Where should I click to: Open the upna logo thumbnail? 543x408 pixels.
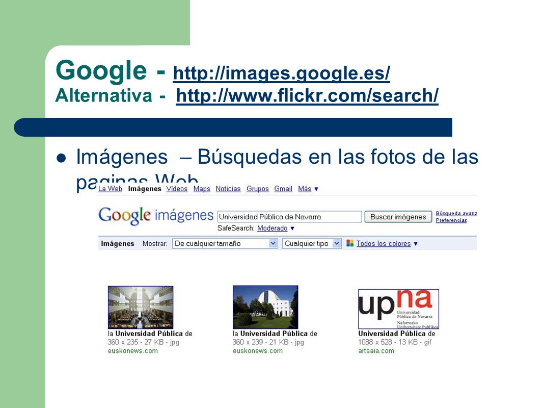399,309
